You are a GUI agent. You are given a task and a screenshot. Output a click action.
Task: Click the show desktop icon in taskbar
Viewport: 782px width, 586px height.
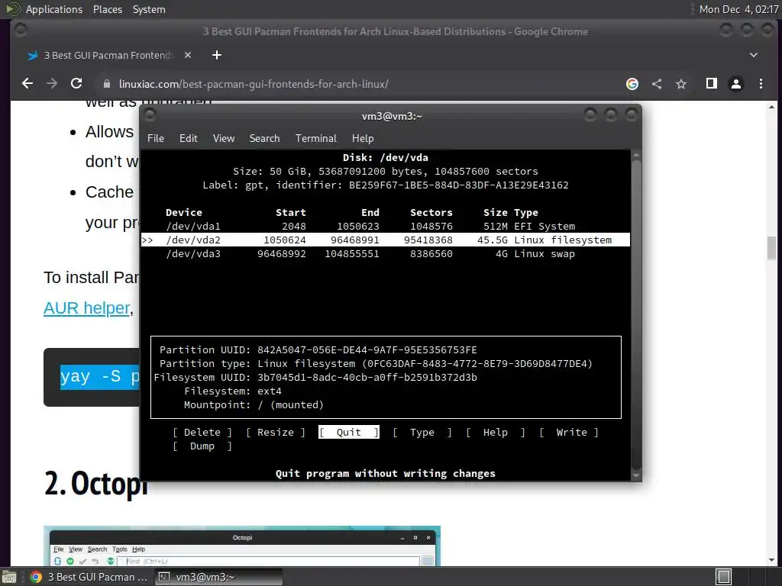coord(9,577)
